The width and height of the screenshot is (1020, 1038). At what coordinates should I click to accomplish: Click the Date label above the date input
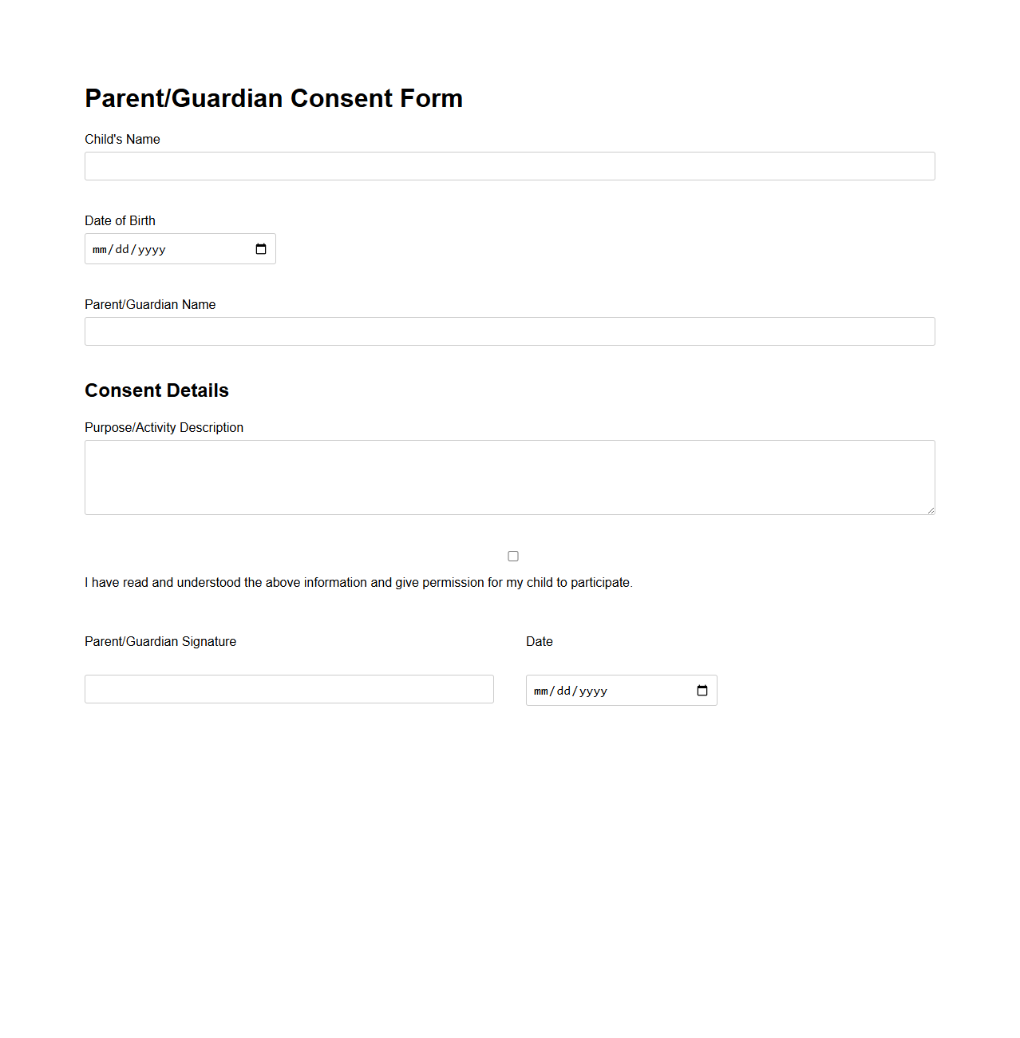(540, 641)
